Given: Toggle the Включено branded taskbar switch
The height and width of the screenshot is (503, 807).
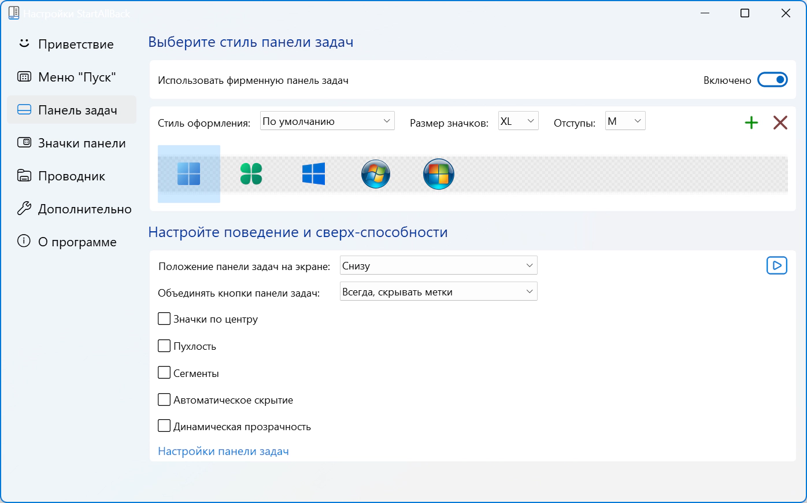Looking at the screenshot, I should (773, 80).
